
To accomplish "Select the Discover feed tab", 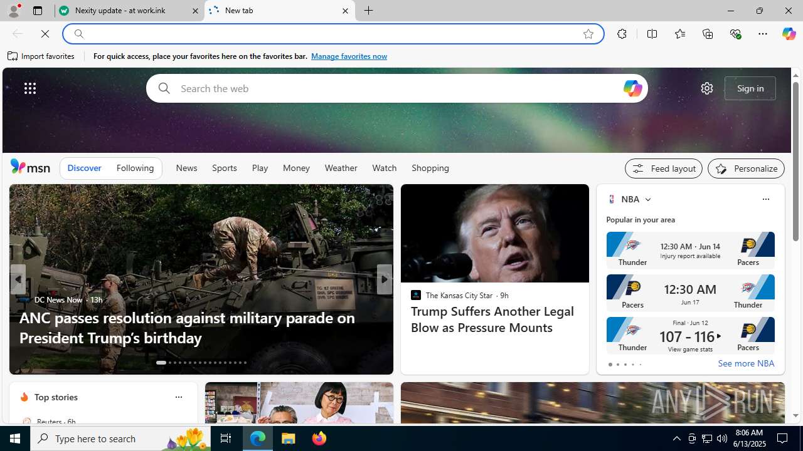I will click(x=84, y=168).
